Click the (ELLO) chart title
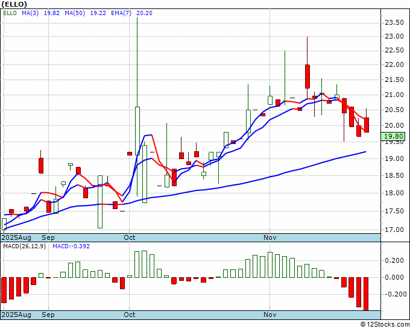Screen dimensions: 410x329 (x=14, y=4)
